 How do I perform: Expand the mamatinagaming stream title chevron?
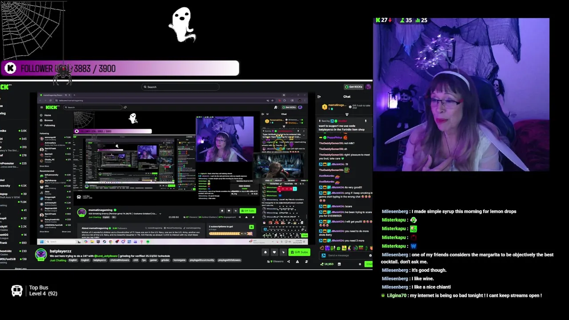point(160,214)
